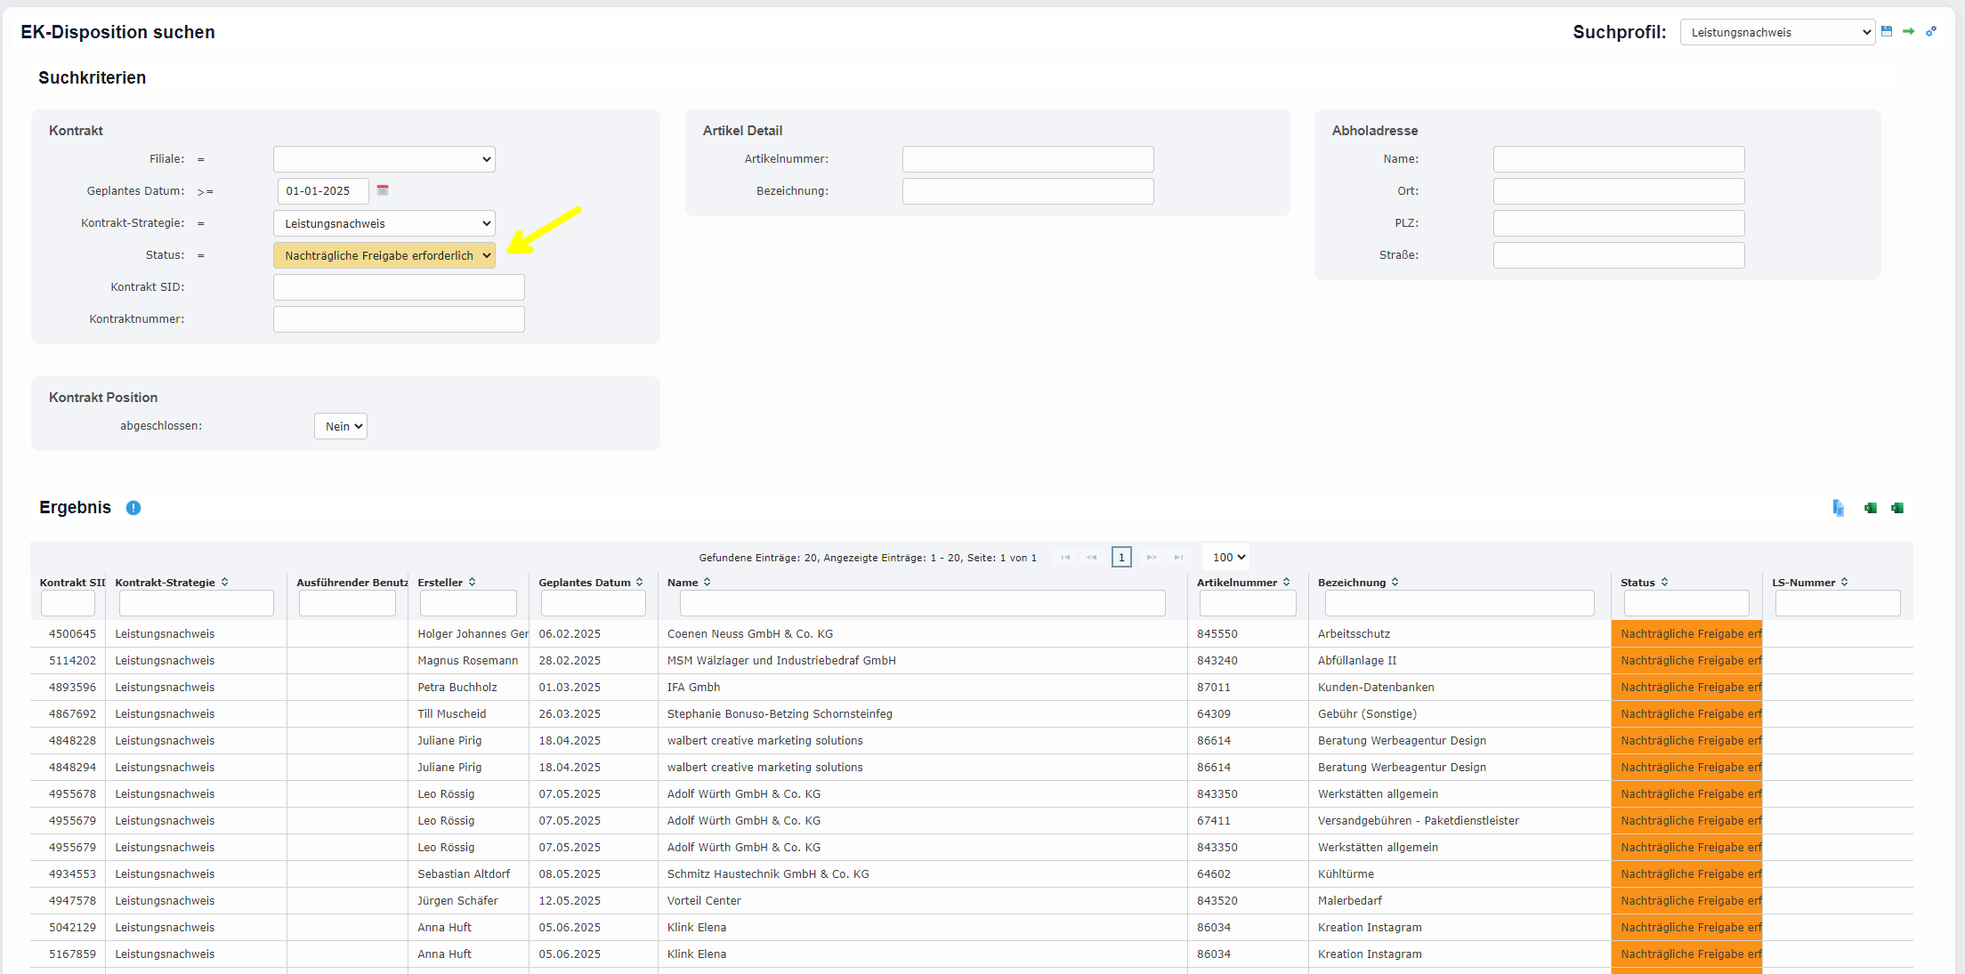Toggle sort order on Artikelnummer column
This screenshot has width=1965, height=974.
coord(1286,583)
